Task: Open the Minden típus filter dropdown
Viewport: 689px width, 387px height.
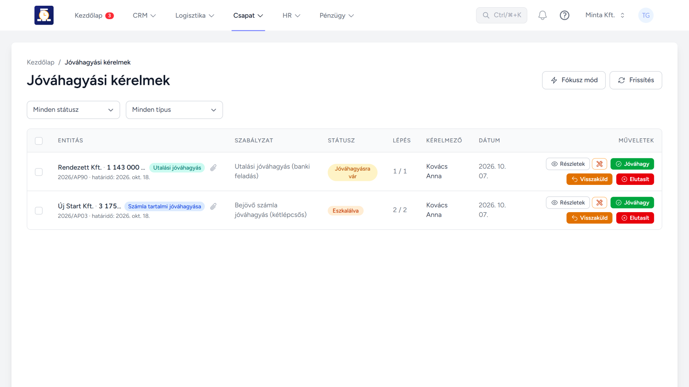Action: [x=174, y=110]
